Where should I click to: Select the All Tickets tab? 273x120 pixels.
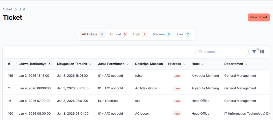[93, 34]
